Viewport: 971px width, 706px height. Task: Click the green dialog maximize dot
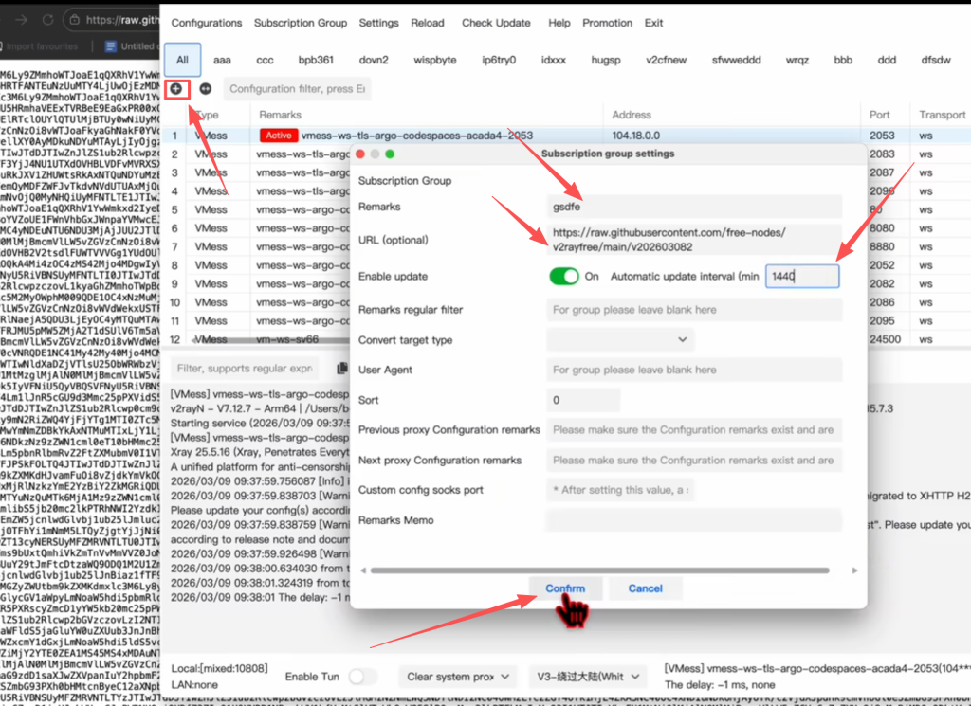click(x=390, y=154)
